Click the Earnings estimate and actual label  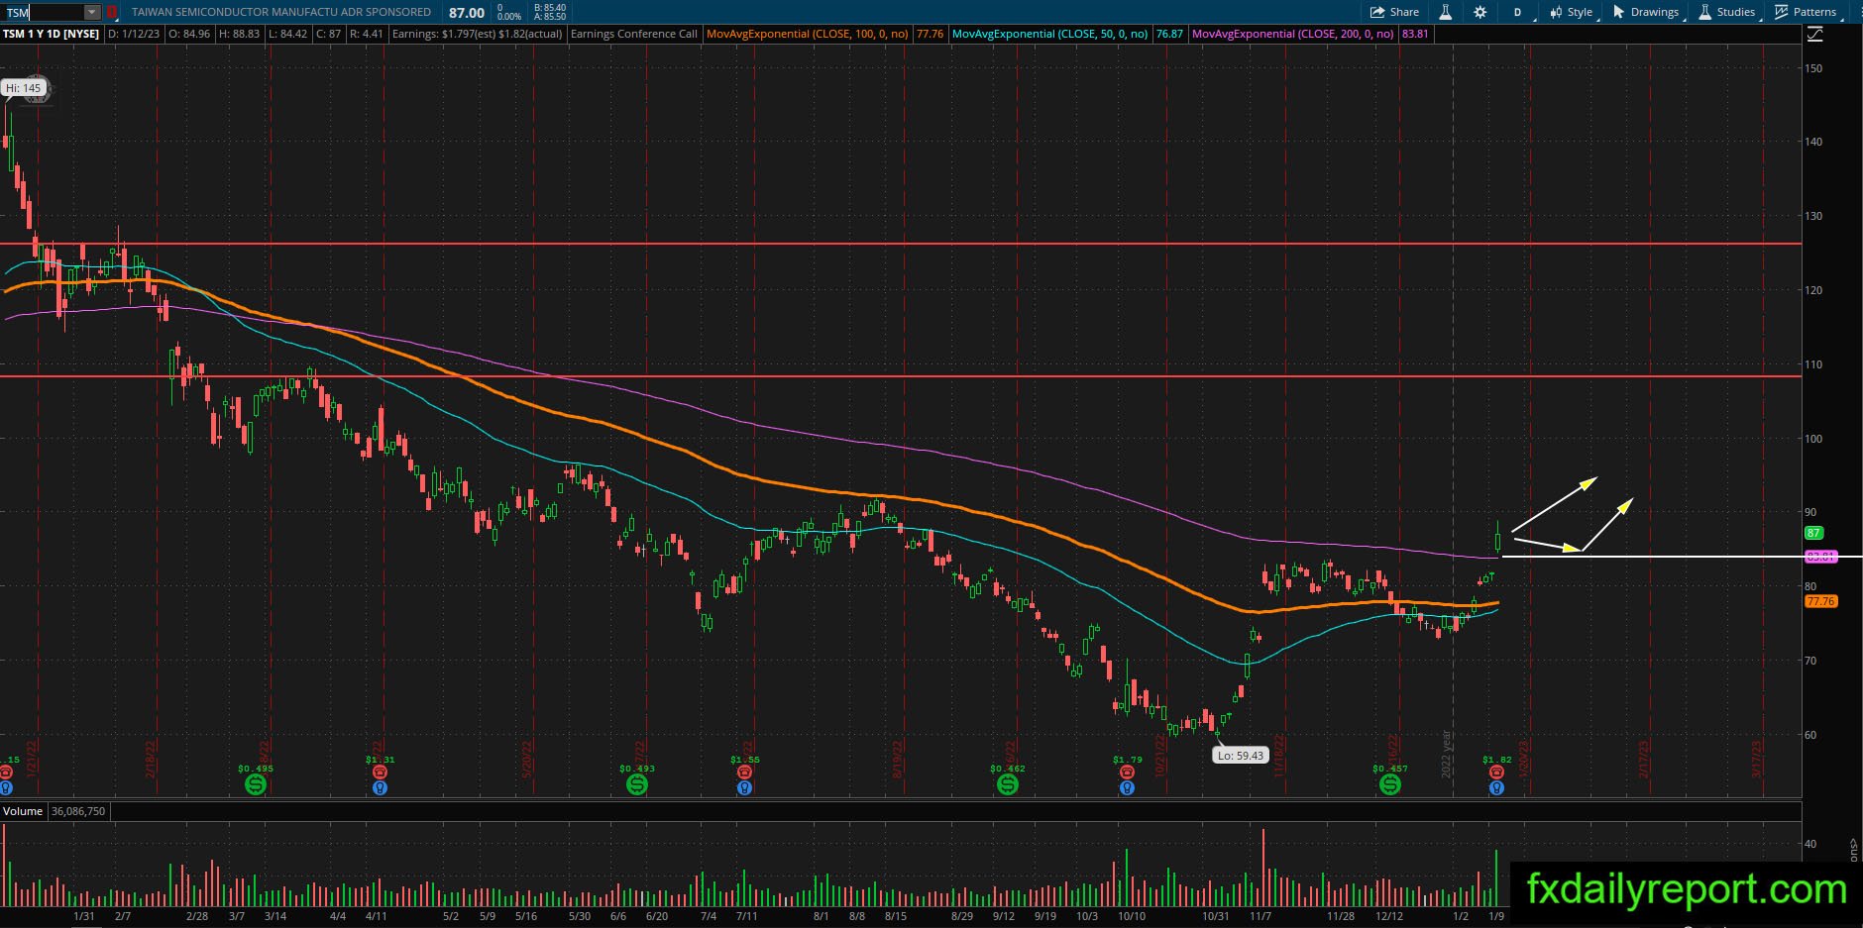478,34
